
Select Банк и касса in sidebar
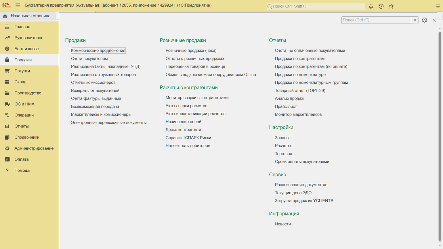[26, 49]
